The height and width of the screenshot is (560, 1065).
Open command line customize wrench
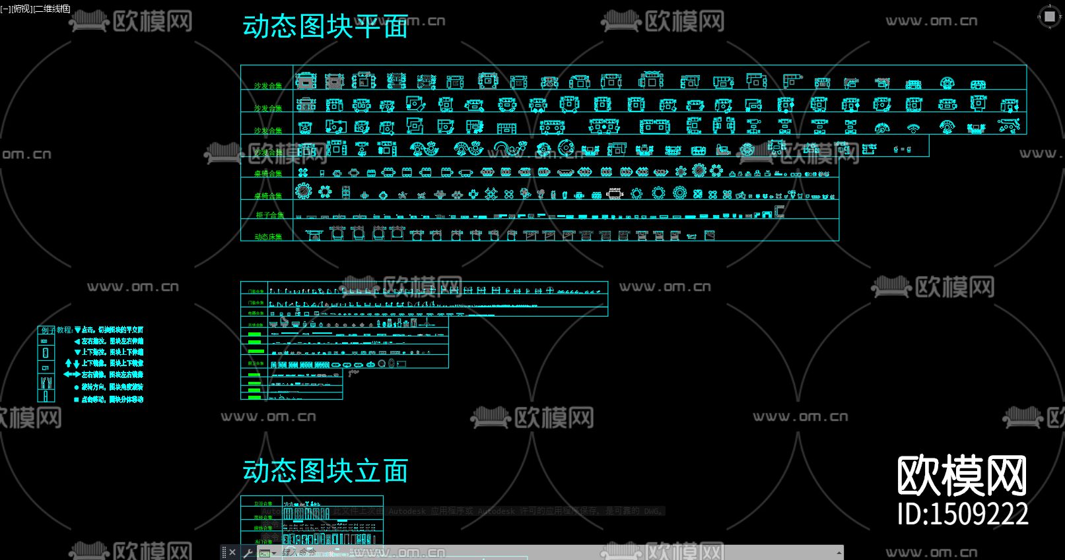[248, 553]
